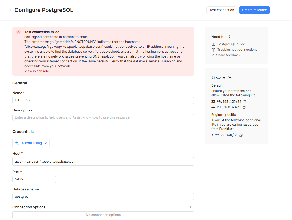Click into the Name field
The image size is (292, 220).
coord(103,100)
